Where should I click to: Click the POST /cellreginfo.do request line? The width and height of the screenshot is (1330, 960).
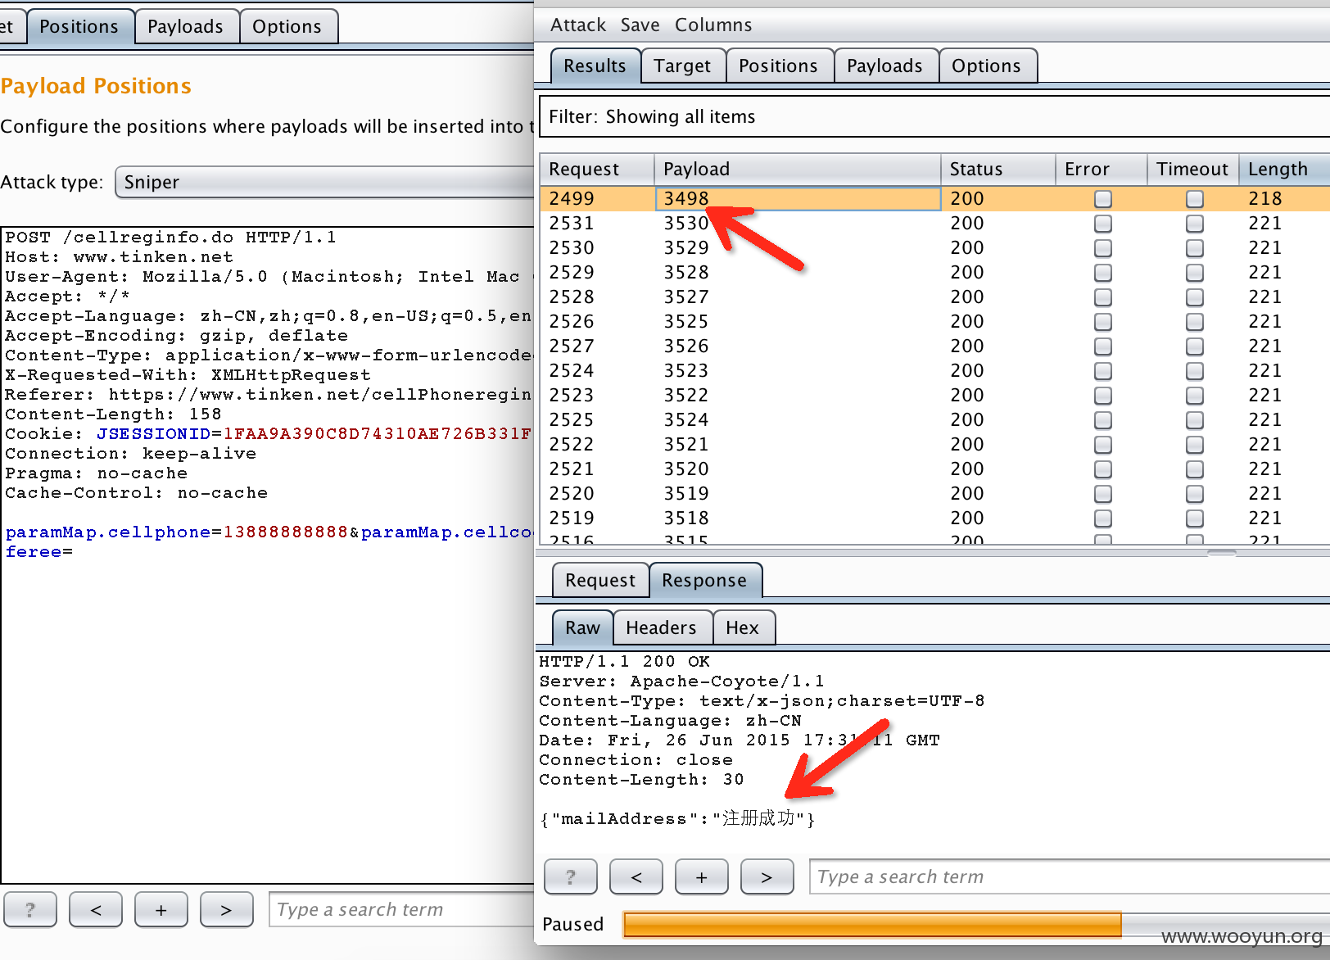170,238
